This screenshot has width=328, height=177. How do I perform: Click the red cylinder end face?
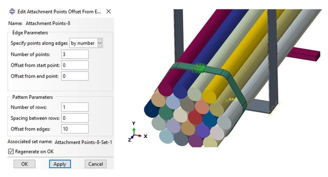[195, 117]
